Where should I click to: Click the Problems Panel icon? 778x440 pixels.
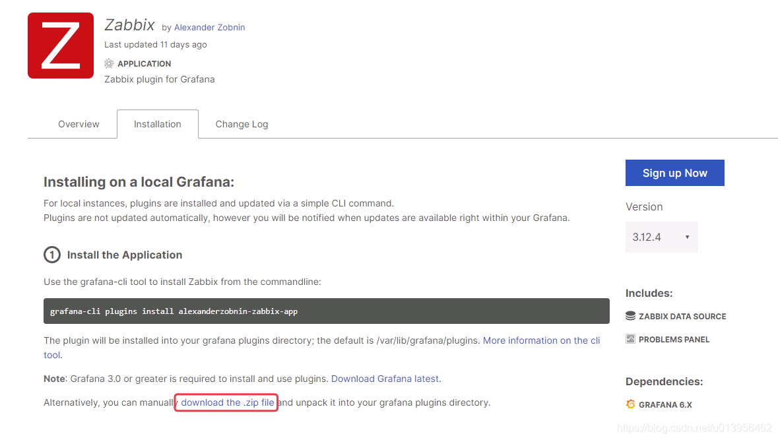click(x=630, y=339)
